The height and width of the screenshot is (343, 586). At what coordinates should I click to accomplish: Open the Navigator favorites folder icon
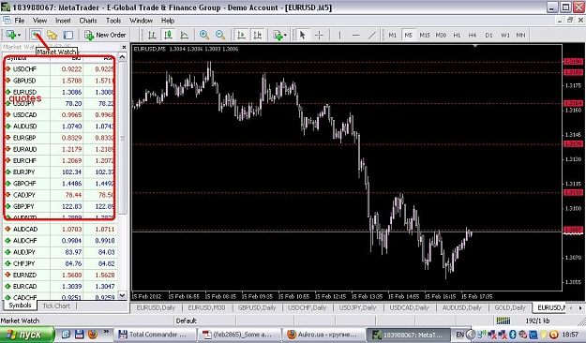[52, 35]
